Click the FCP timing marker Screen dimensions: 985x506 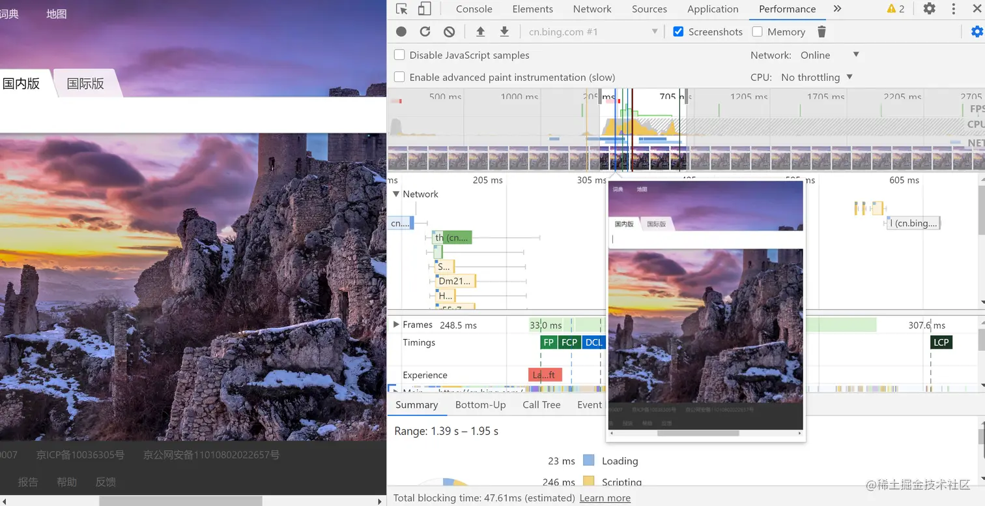tap(569, 342)
